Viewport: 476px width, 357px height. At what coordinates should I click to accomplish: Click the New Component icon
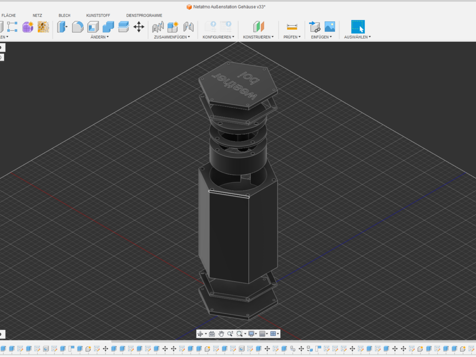tap(173, 27)
